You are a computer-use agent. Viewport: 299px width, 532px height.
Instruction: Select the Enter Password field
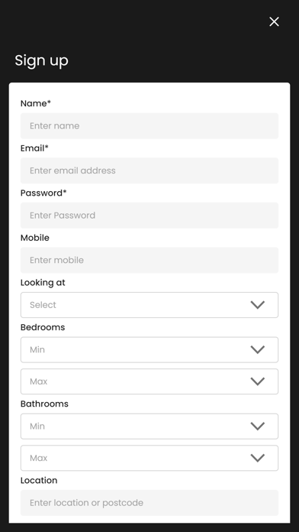149,216
